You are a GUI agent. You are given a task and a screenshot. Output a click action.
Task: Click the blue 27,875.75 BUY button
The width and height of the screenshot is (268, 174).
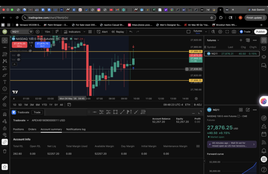[42, 45]
